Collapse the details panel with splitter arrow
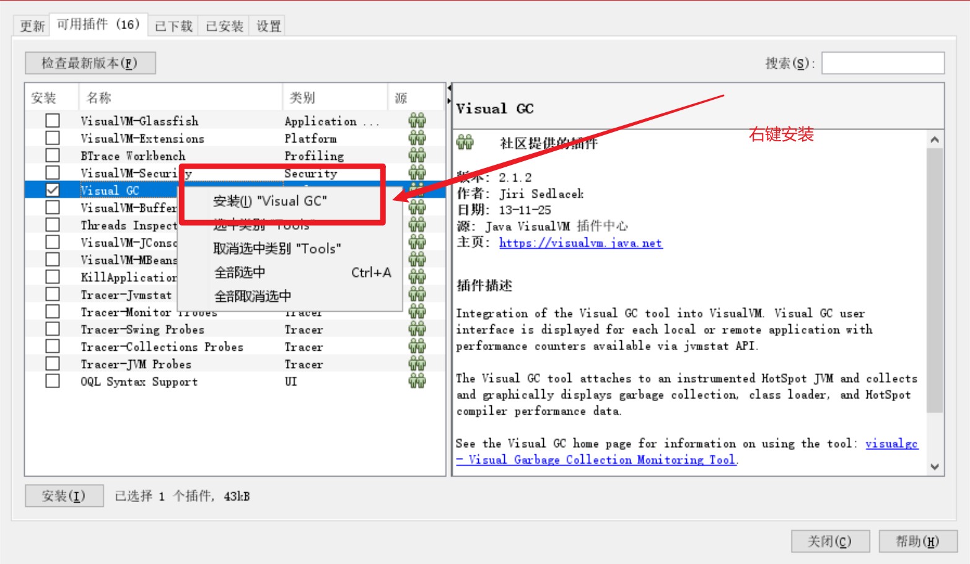 tap(449, 100)
